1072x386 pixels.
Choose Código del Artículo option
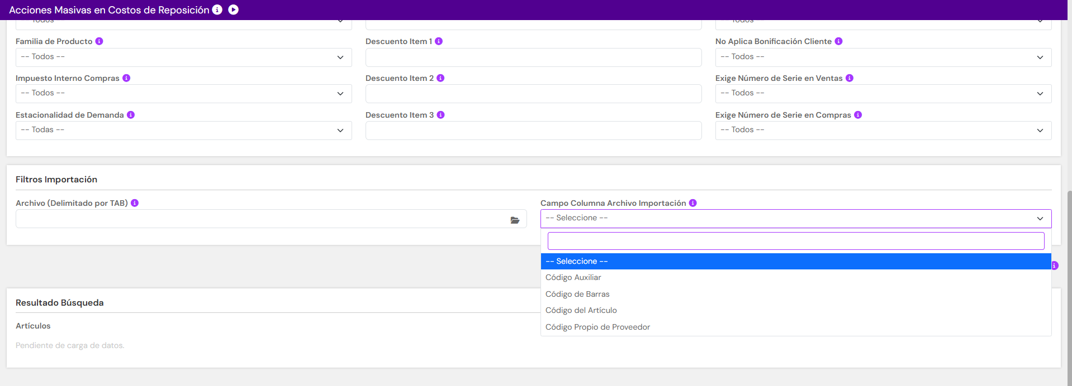point(796,311)
